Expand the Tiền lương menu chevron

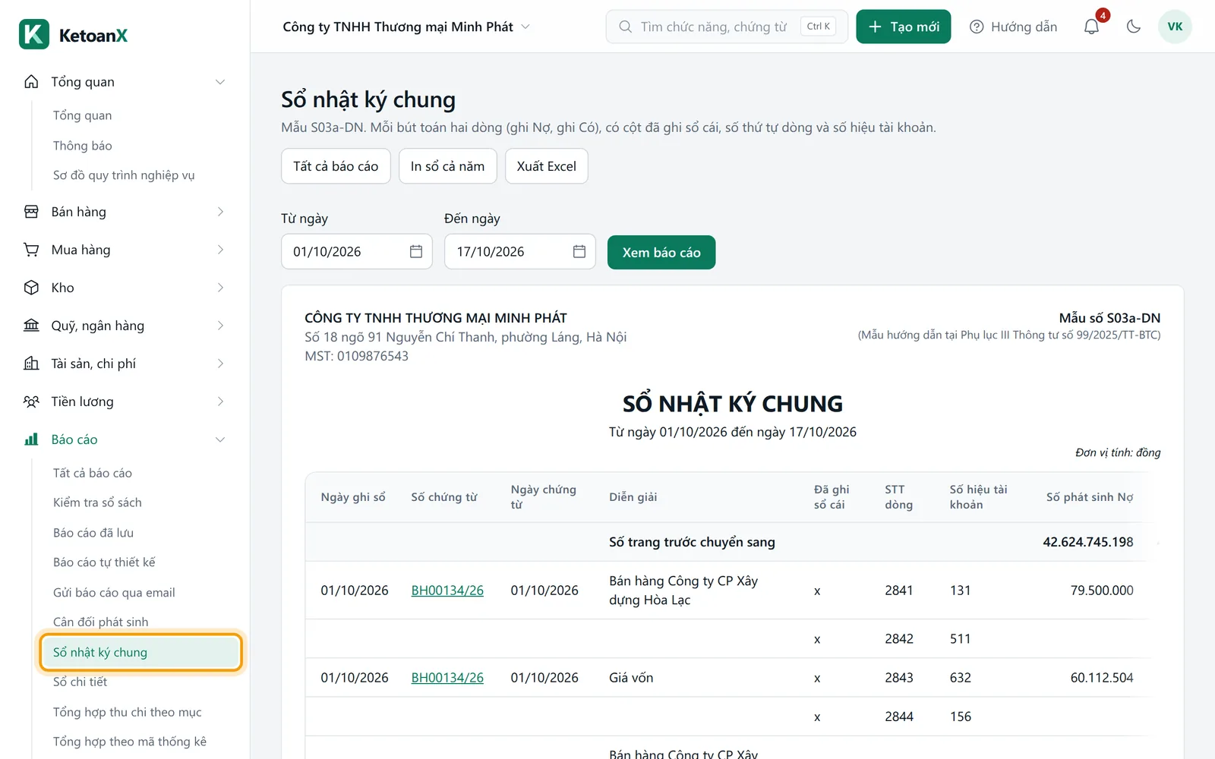[x=220, y=402]
